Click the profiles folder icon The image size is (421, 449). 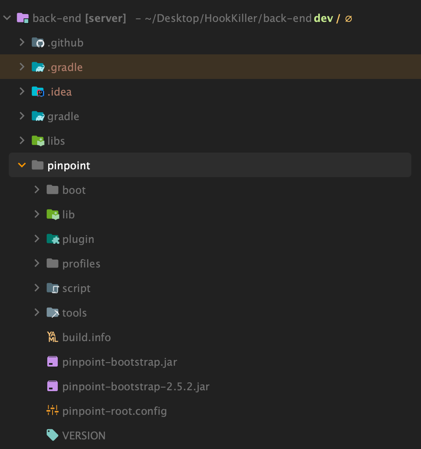53,264
